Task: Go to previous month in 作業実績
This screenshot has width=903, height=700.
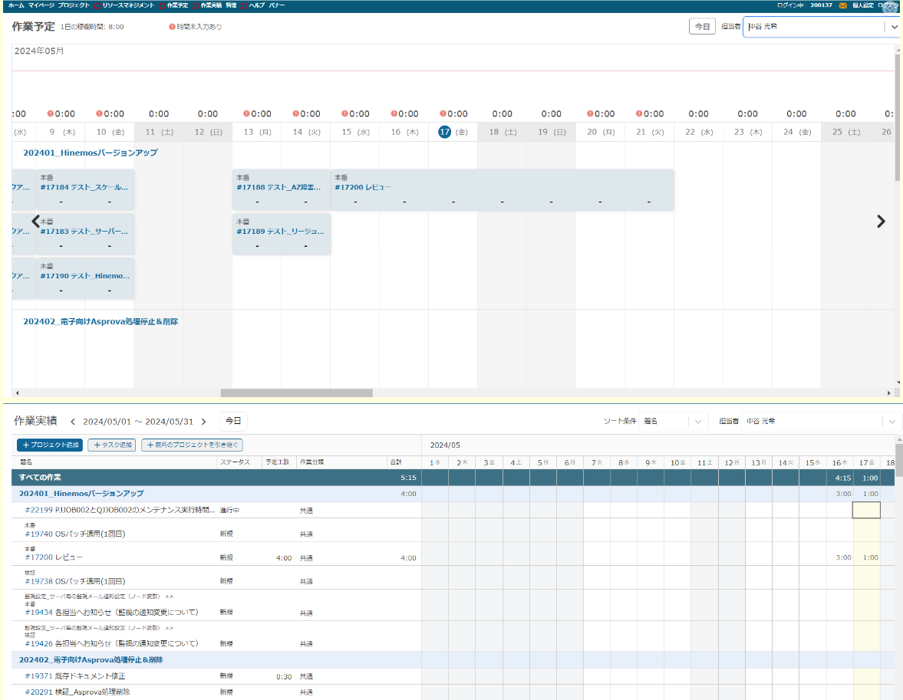Action: pyautogui.click(x=73, y=422)
